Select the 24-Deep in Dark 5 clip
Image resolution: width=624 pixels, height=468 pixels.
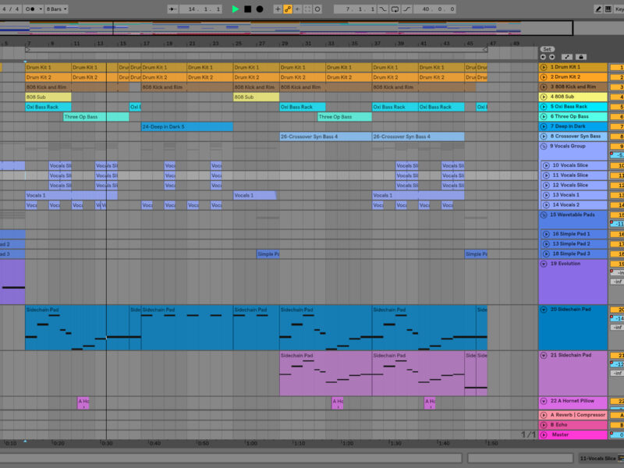[186, 126]
